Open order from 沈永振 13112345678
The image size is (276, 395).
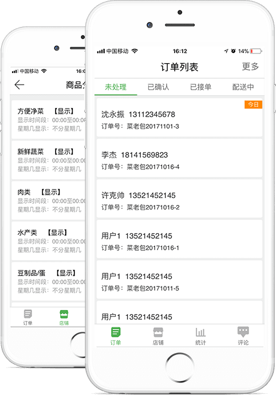point(179,118)
